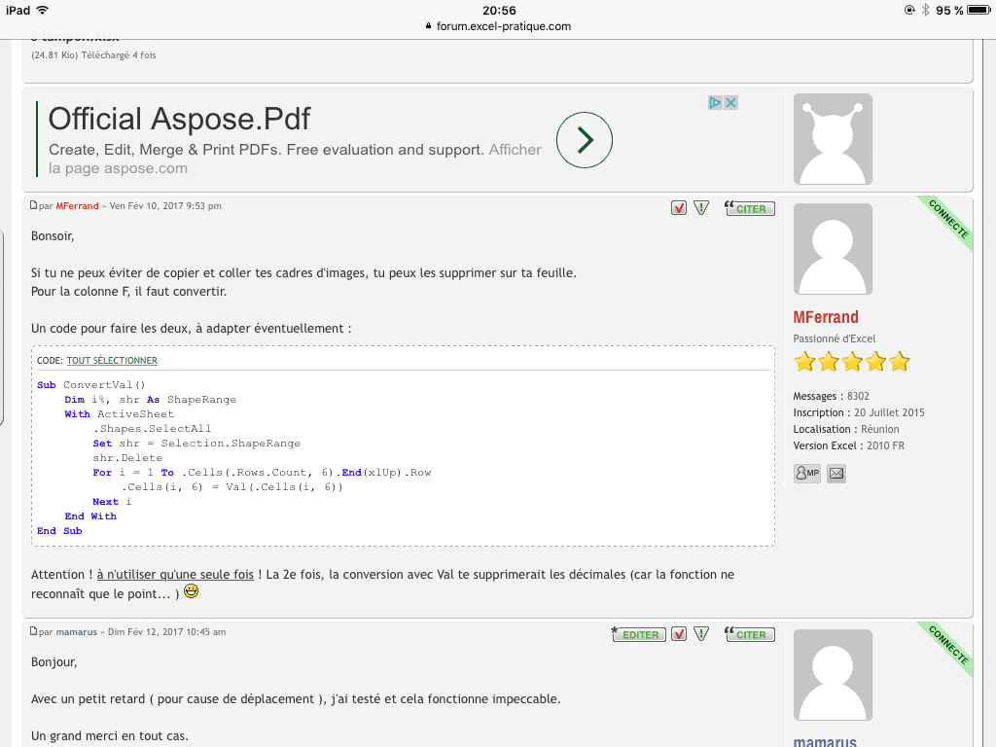The height and width of the screenshot is (747, 996).
Task: Quote mamarus's post with CITER button
Action: click(750, 634)
